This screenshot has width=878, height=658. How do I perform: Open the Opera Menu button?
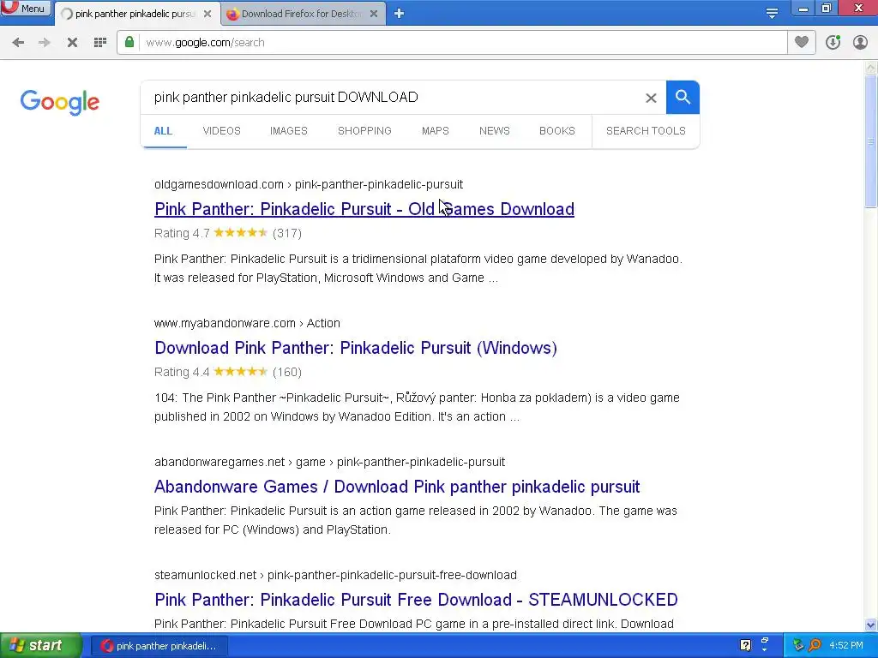25,9
